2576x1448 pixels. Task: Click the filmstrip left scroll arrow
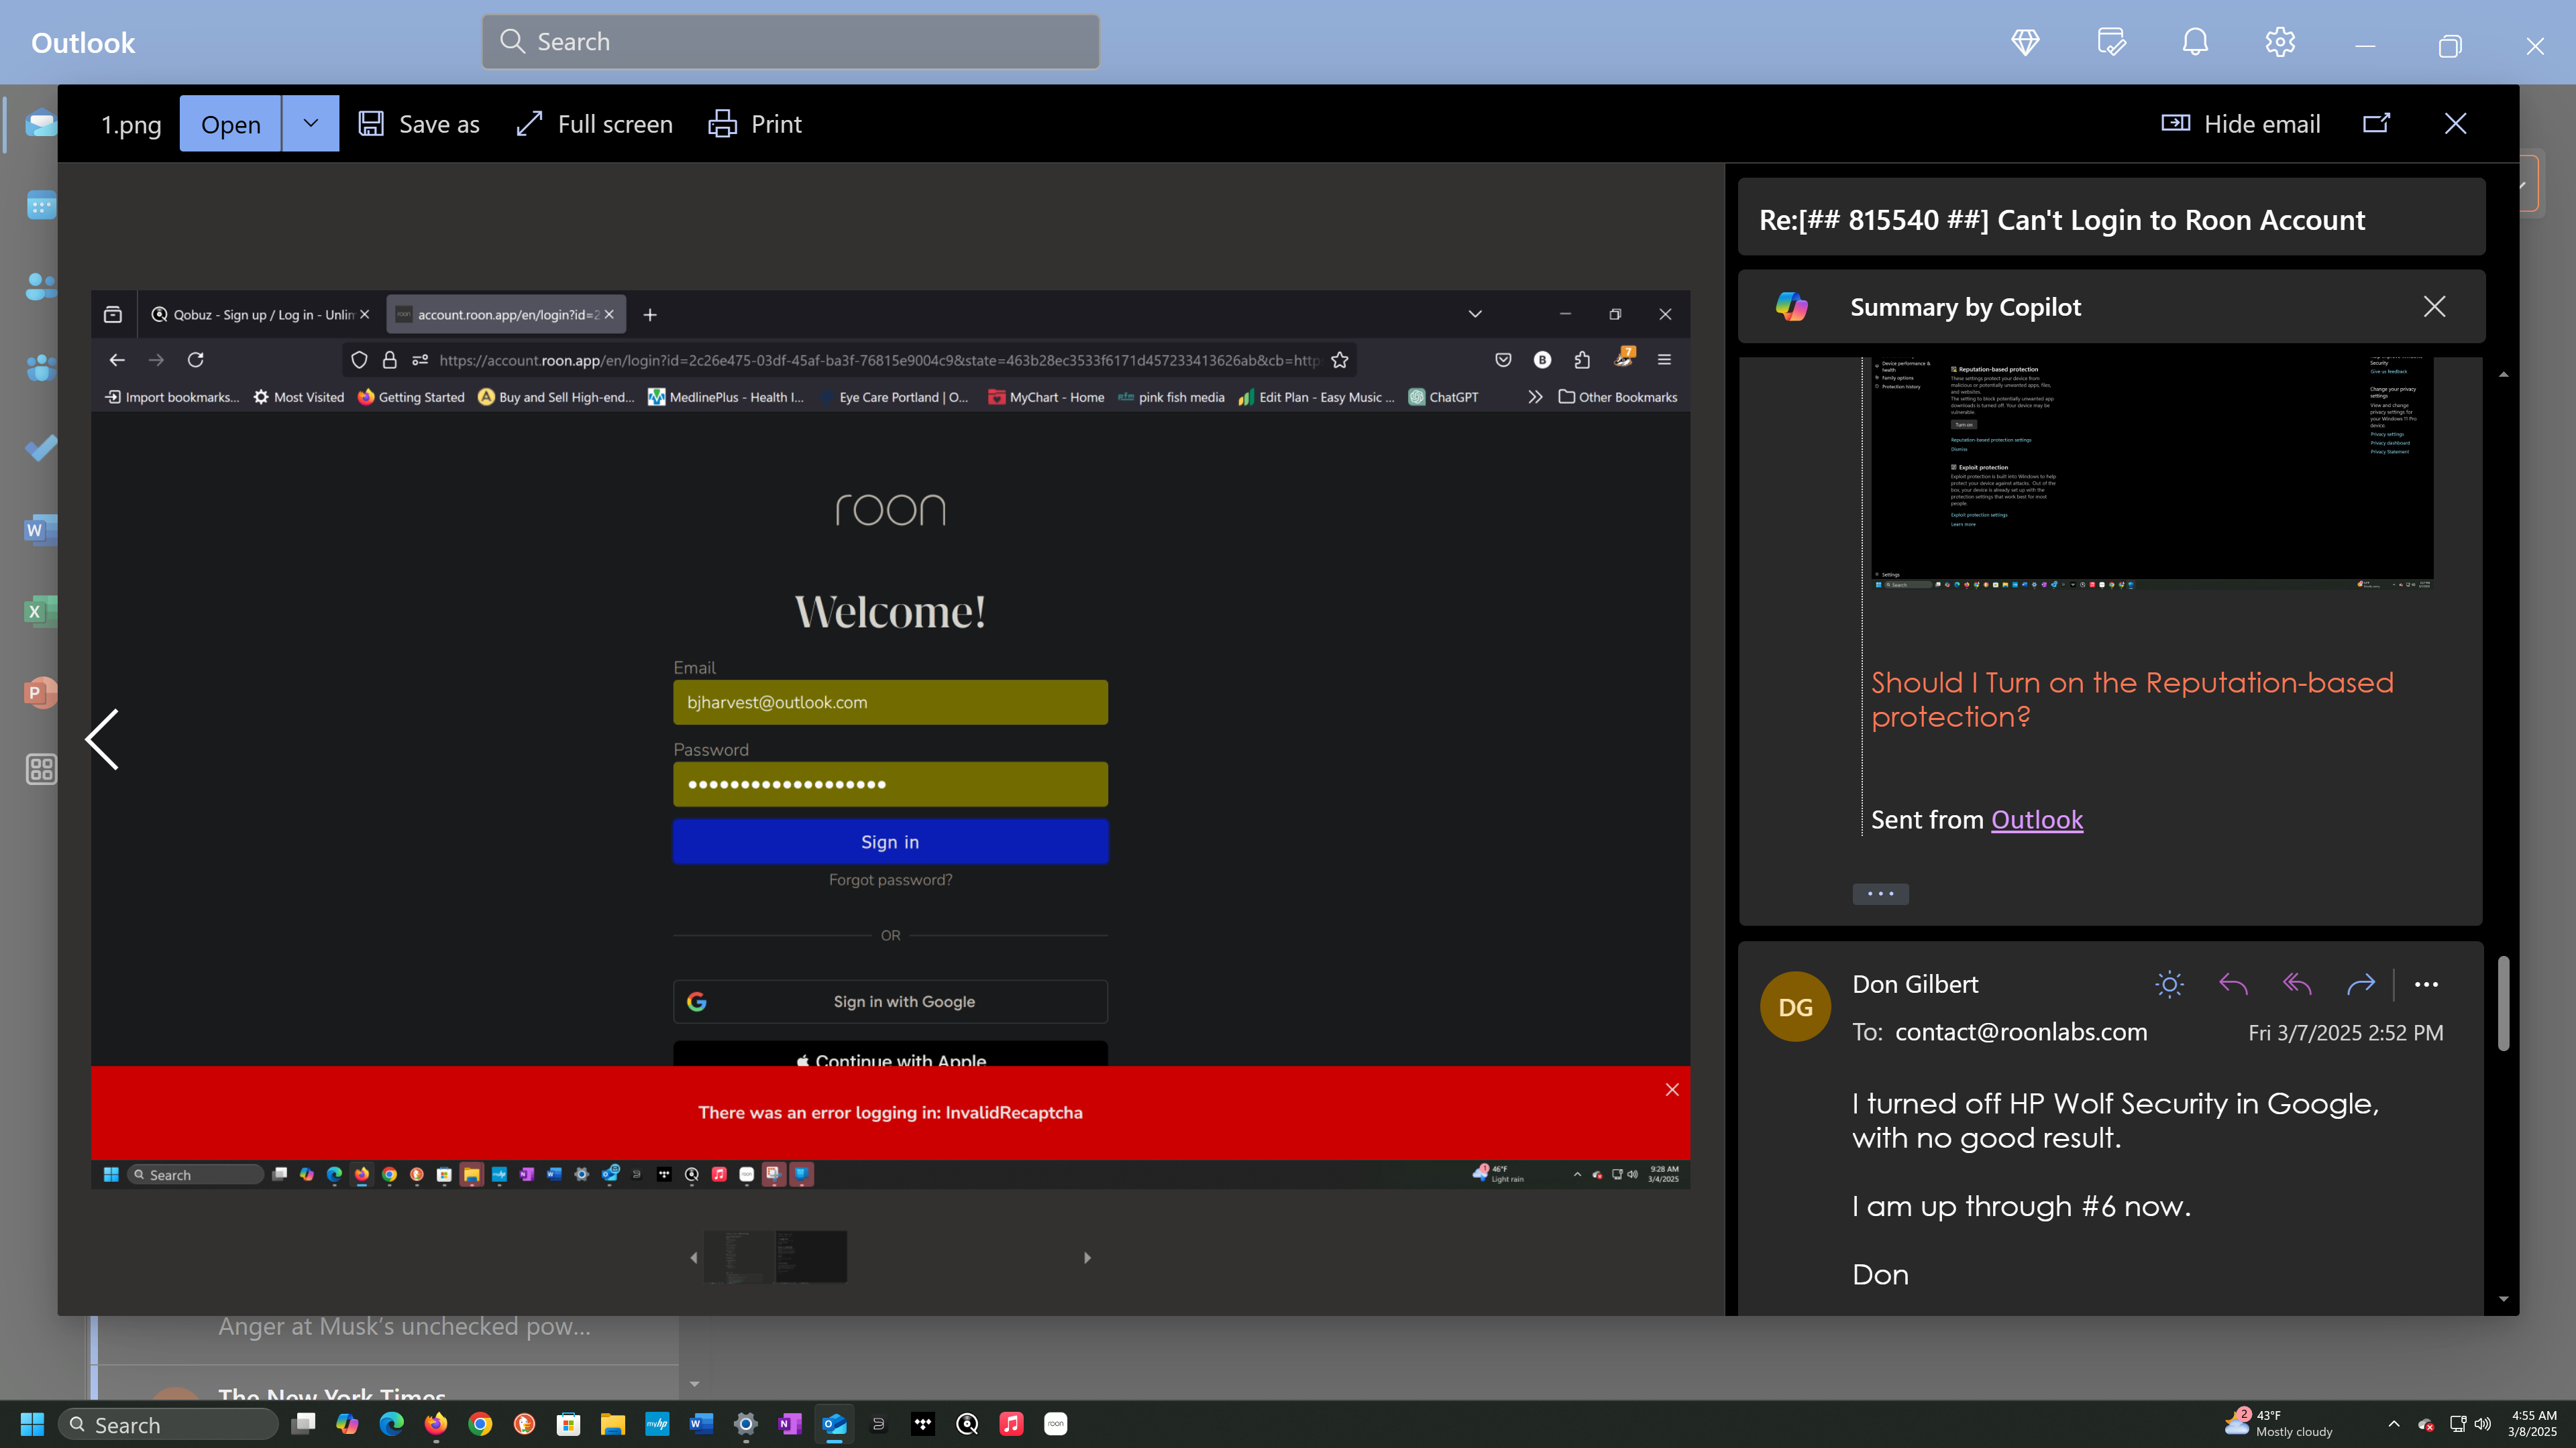(x=694, y=1257)
